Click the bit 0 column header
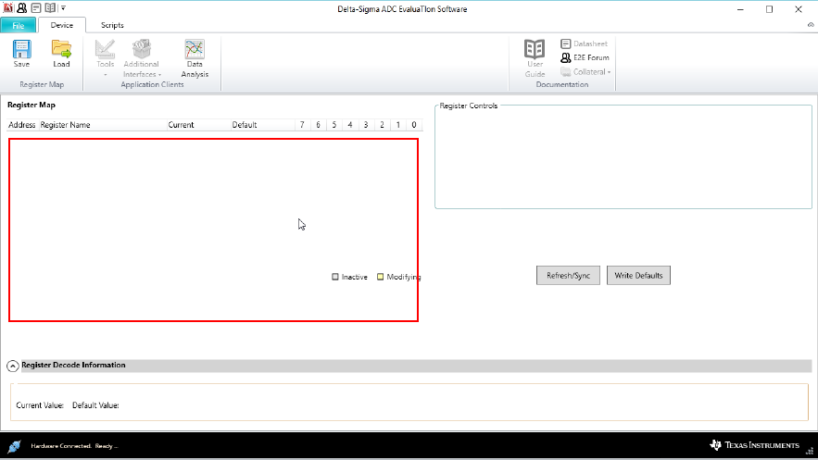 (414, 125)
